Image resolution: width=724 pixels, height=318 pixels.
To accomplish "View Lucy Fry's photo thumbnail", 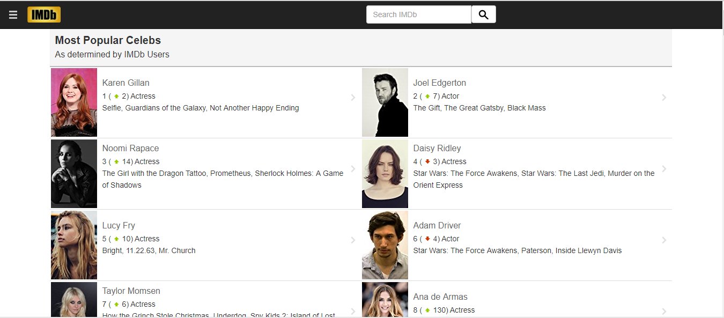I will point(74,245).
